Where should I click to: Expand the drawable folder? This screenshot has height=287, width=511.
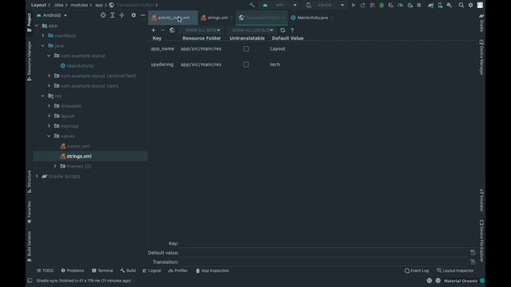point(50,106)
